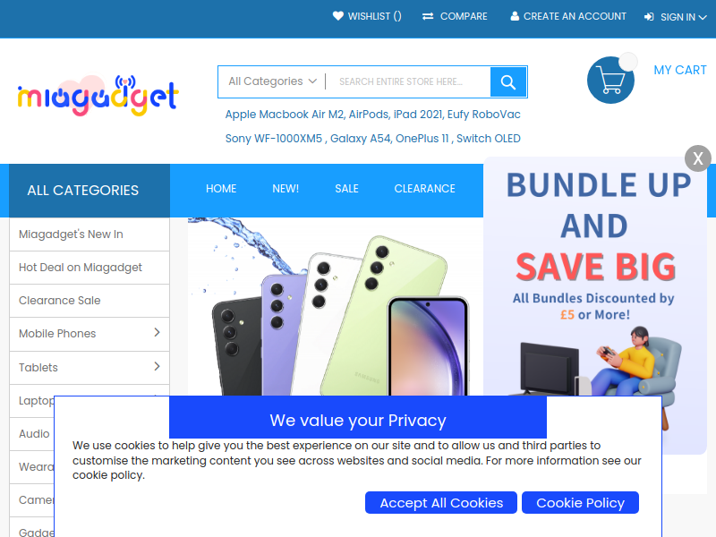
Task: Open the All Categories search dropdown
Action: [x=273, y=81]
